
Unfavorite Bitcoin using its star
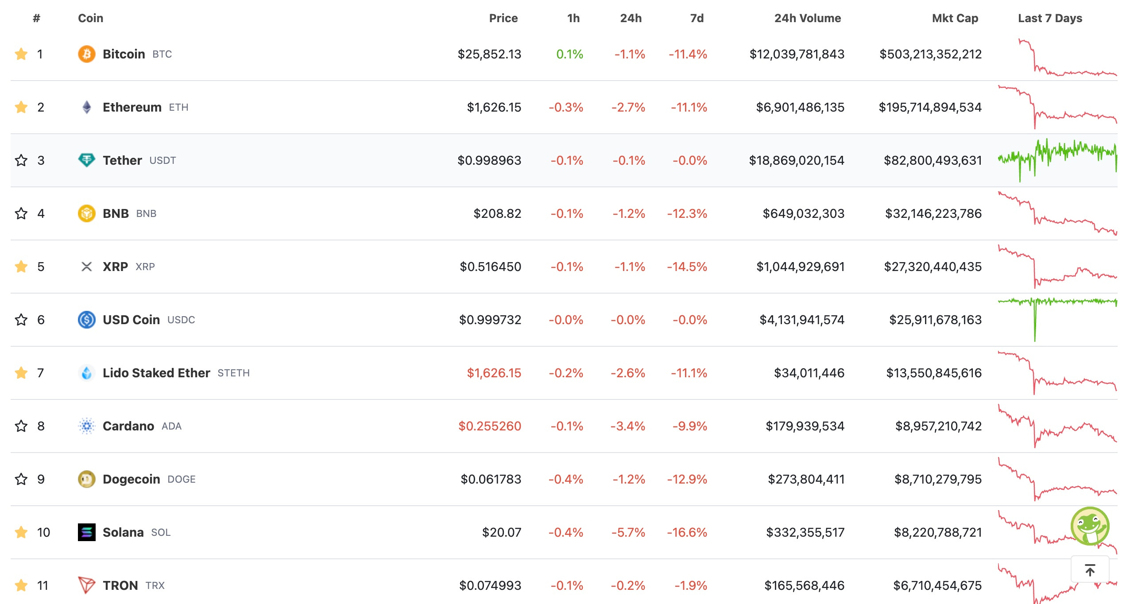click(21, 54)
